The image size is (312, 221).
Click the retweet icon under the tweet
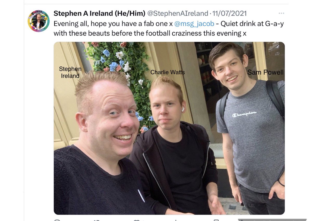97,220
